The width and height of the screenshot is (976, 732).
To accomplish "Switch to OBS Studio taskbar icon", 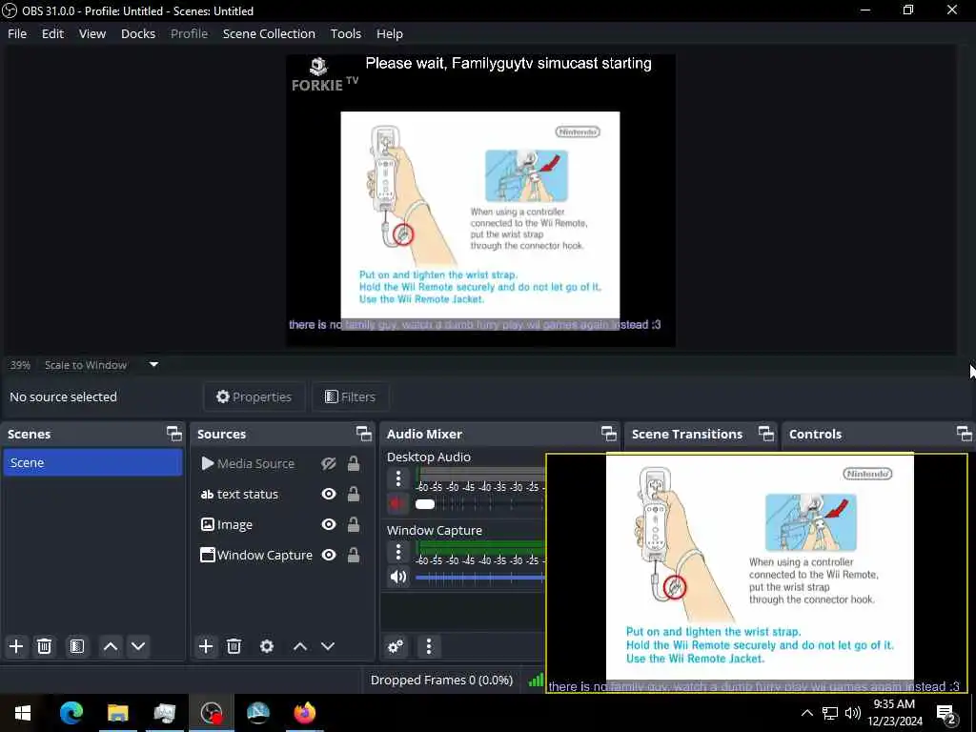I will [211, 713].
